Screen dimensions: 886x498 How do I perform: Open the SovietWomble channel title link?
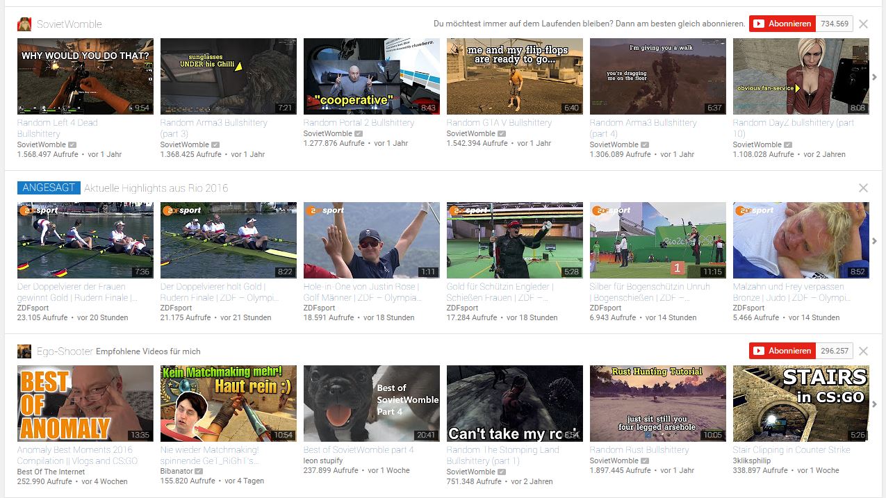click(69, 24)
